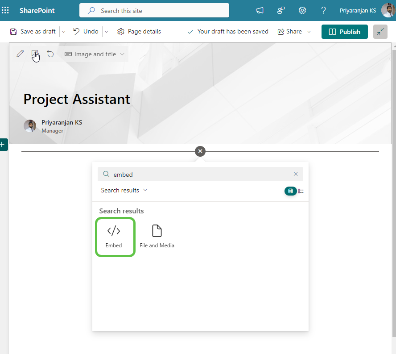Viewport: 396px width, 354px height.
Task: Click the app launcher waffle icon
Action: pyautogui.click(x=6, y=10)
